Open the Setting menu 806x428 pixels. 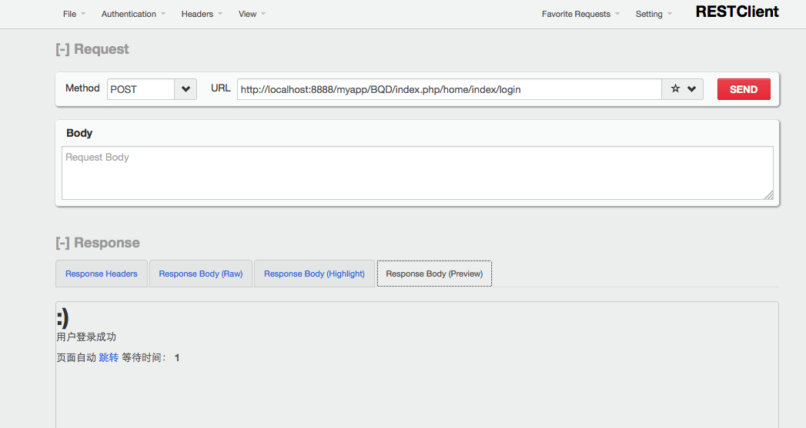[x=654, y=14]
